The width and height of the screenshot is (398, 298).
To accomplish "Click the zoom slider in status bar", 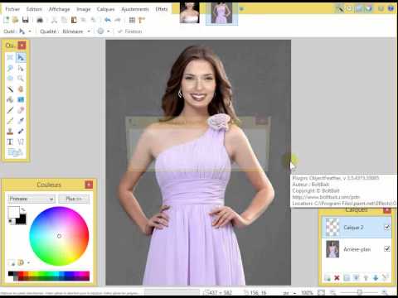I will pyautogui.click(x=359, y=292).
